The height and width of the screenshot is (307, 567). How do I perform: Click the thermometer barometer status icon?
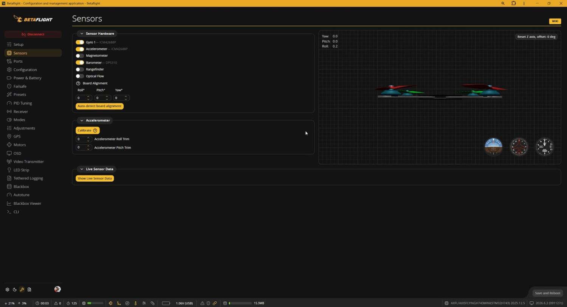coord(136,303)
